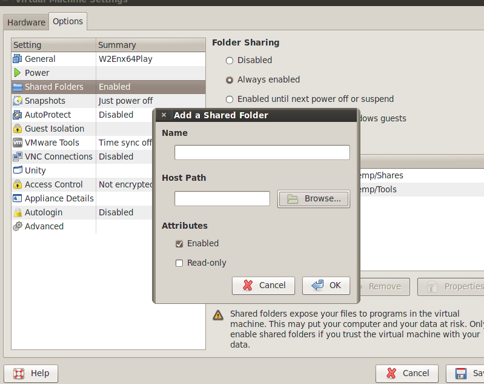
Task: Click the VMware Tools vm icon
Action: [x=18, y=143]
